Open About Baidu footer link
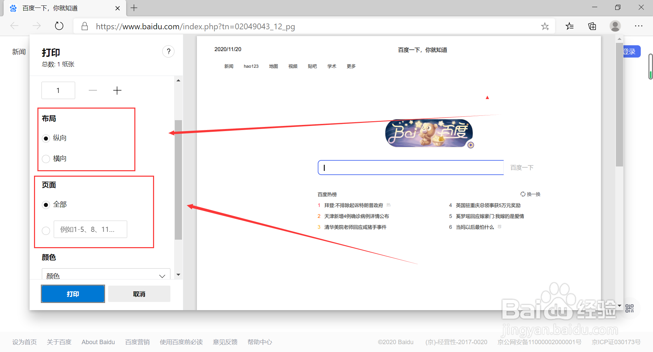653x352 pixels. click(98, 342)
